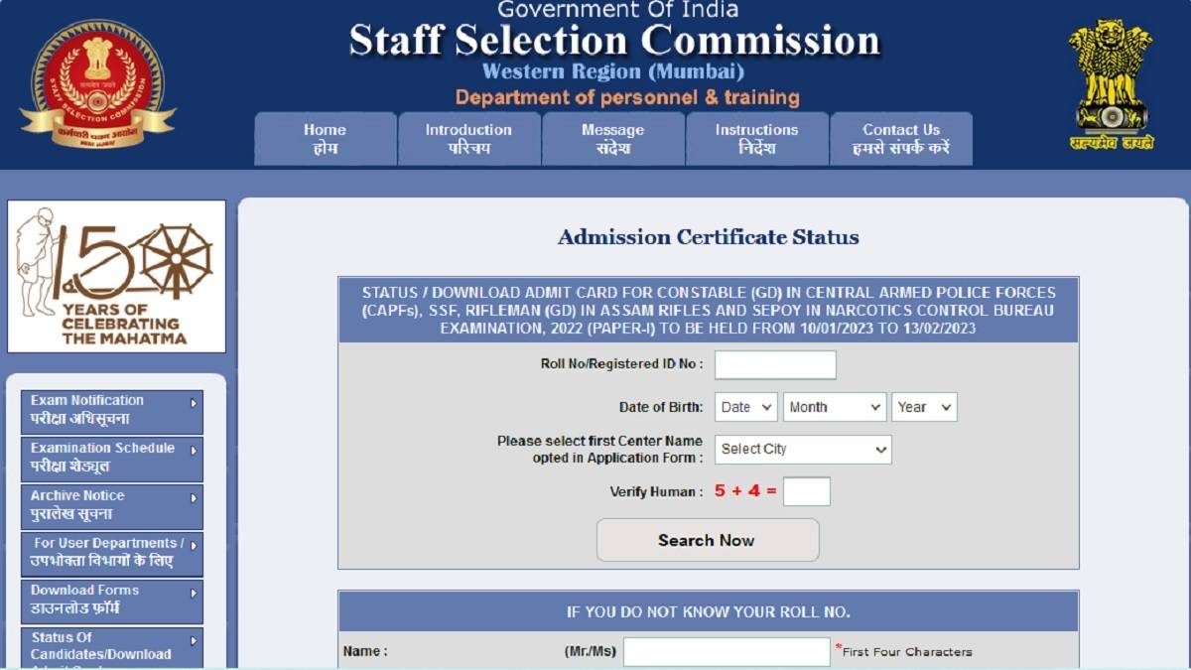This screenshot has height=670, width=1191.
Task: Open the Examination Schedule link
Action: [x=102, y=456]
